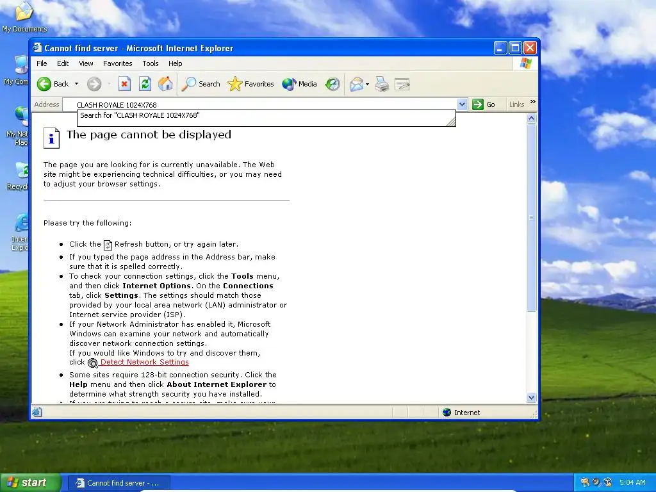This screenshot has height=492, width=656.
Task: Click the Edit page toolbar icon
Action: pyautogui.click(x=402, y=84)
